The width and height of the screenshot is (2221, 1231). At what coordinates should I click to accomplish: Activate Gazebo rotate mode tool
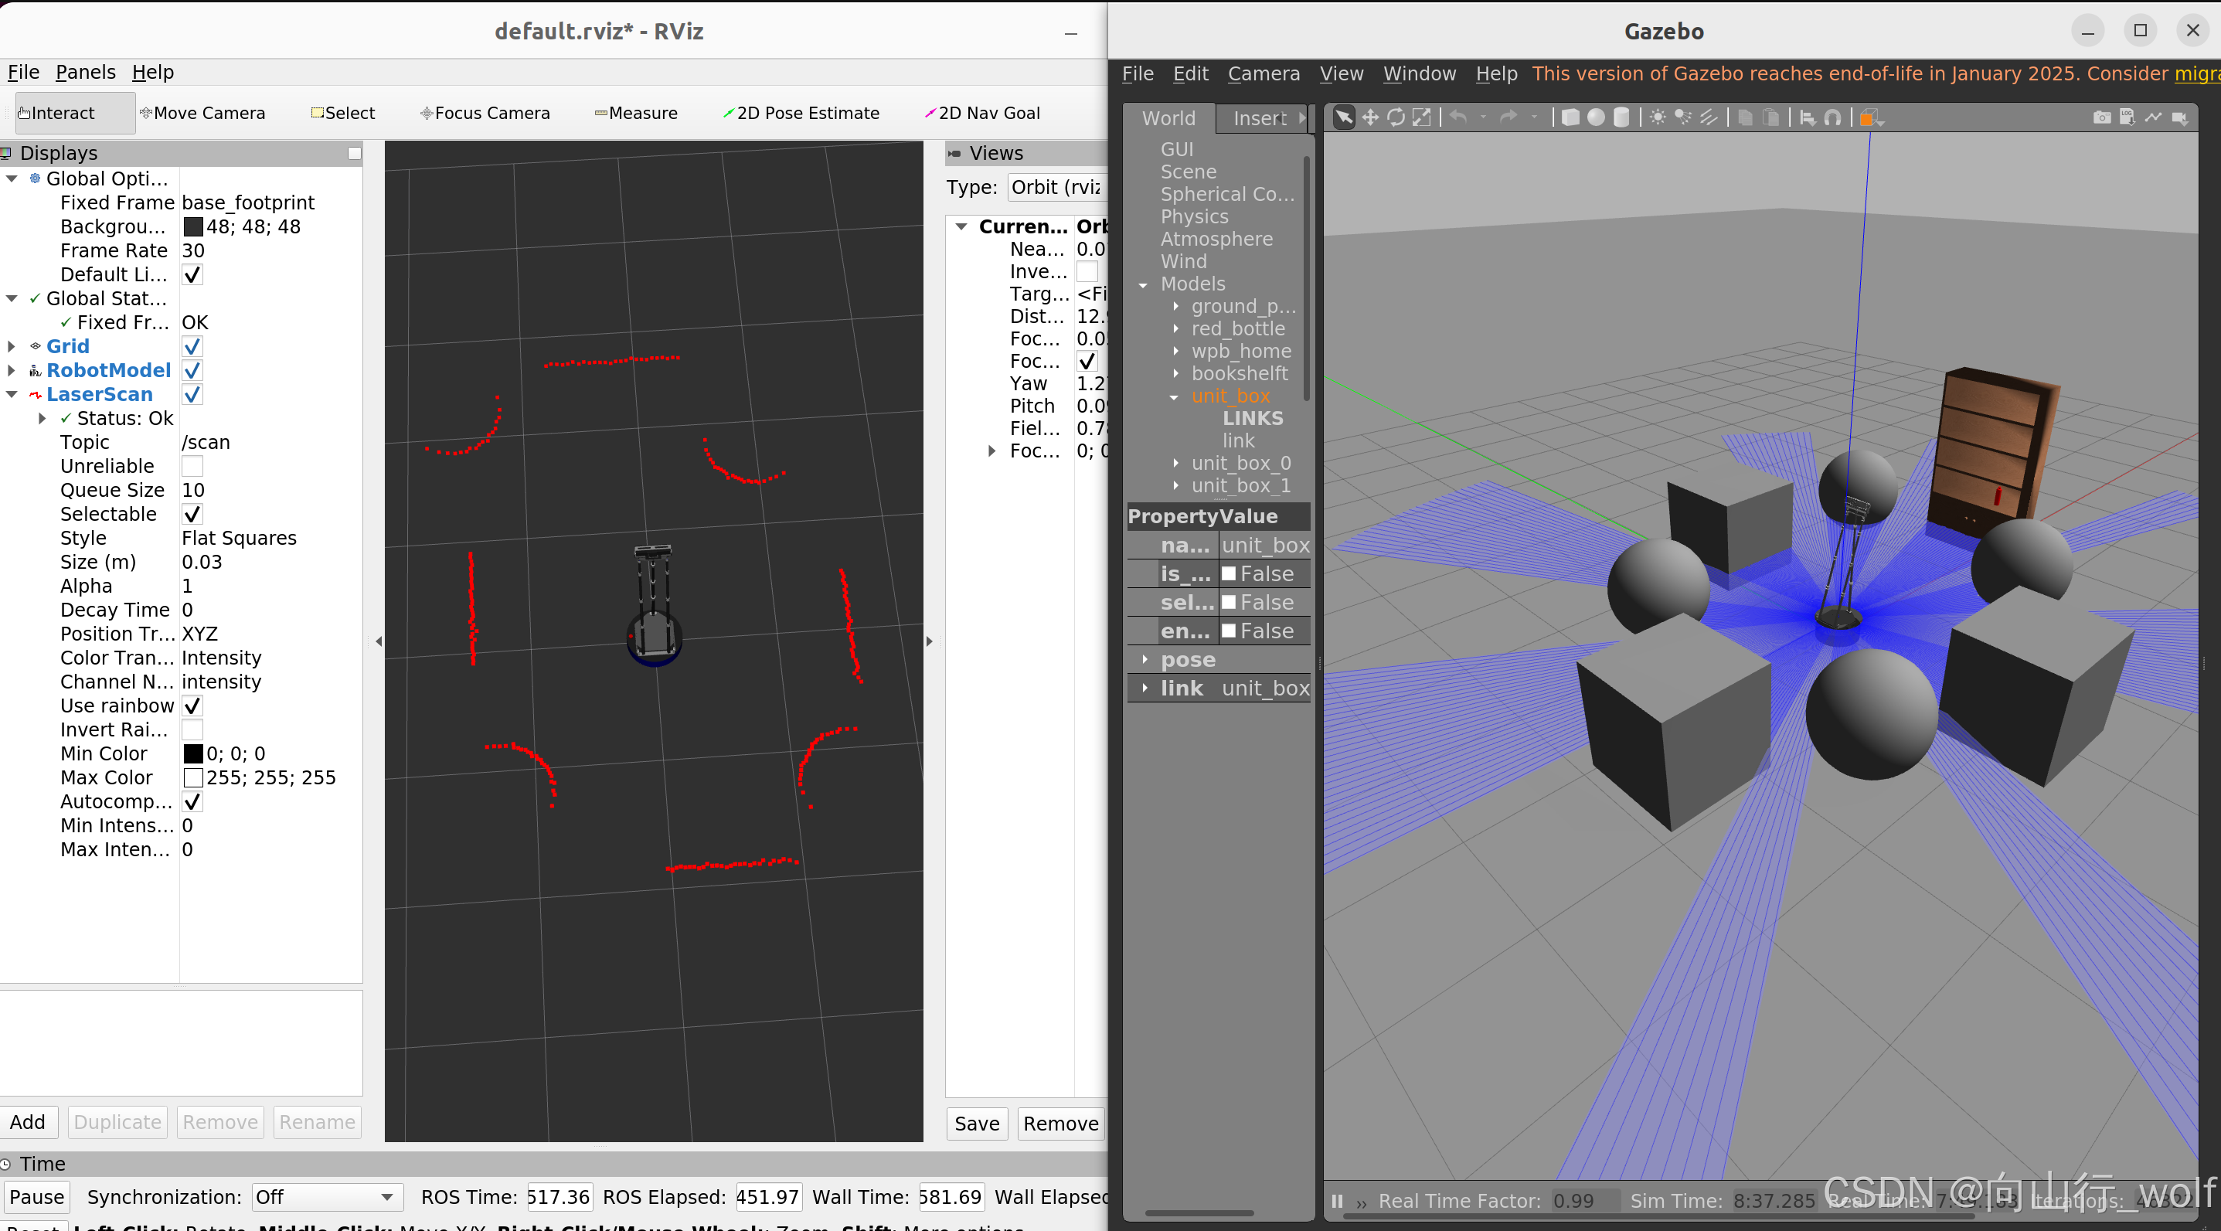click(1396, 118)
